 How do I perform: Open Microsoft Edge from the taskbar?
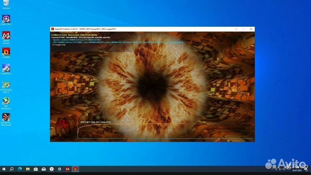coord(20,169)
